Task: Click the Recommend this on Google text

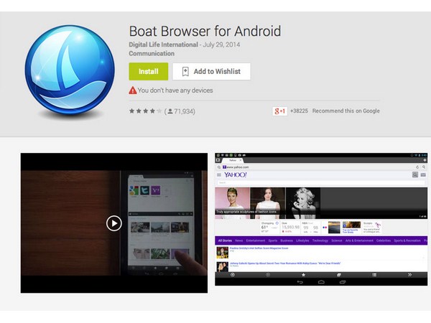Action: [346, 111]
